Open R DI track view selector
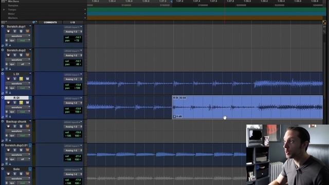Viewport: 329px width, 185px height. [x=17, y=107]
